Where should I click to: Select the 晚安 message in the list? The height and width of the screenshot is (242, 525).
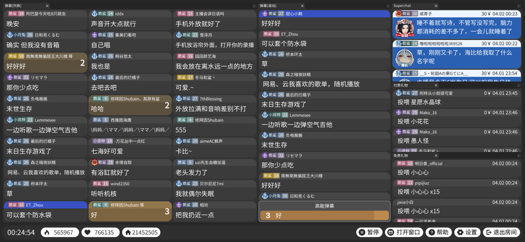pyautogui.click(x=45, y=20)
